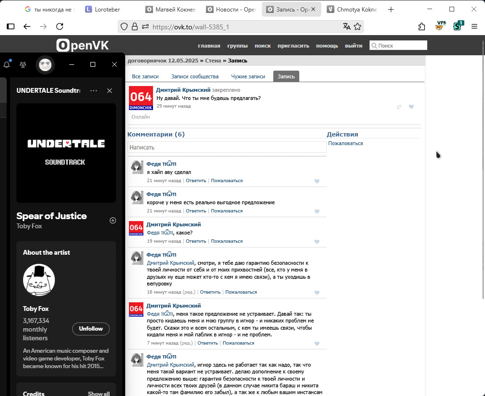485x396 pixels.
Task: Click the VPN extension icon
Action: (440, 26)
